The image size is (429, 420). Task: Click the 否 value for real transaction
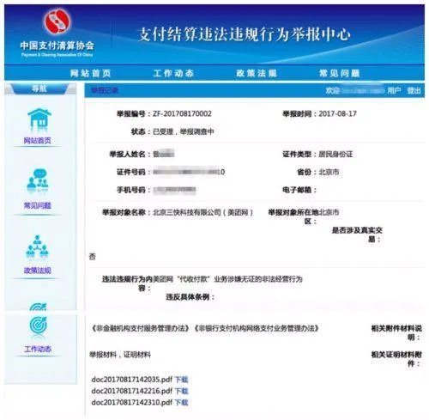[93, 257]
